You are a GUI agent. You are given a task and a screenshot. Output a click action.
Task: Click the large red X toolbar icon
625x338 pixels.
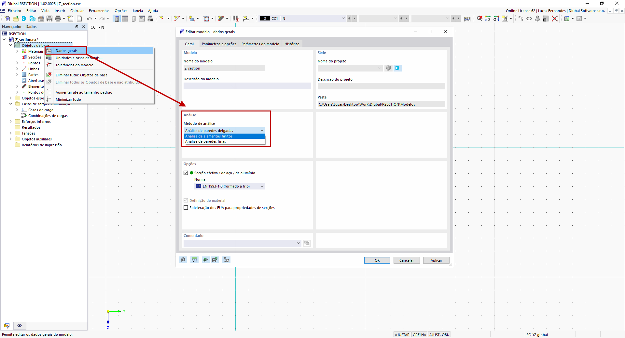pyautogui.click(x=555, y=19)
